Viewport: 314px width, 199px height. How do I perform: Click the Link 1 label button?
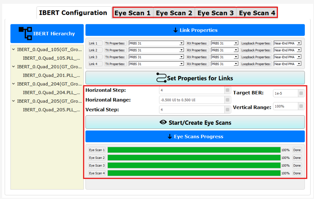point(95,43)
